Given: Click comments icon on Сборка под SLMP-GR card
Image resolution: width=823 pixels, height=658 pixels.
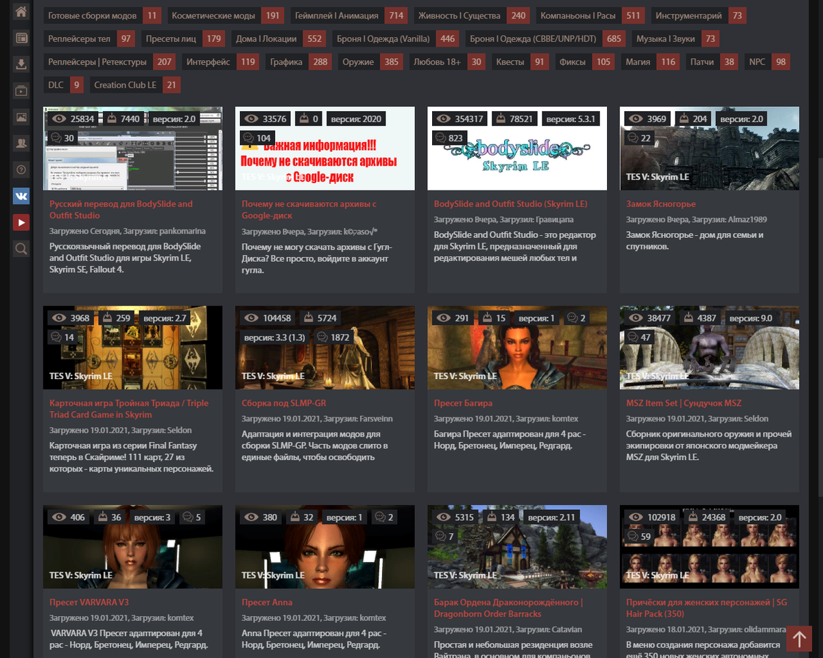Looking at the screenshot, I should 322,338.
